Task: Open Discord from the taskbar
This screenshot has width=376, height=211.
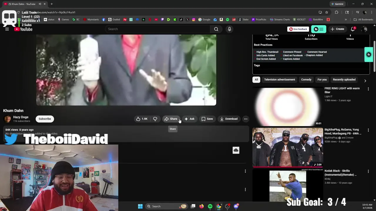Action: click(236, 206)
